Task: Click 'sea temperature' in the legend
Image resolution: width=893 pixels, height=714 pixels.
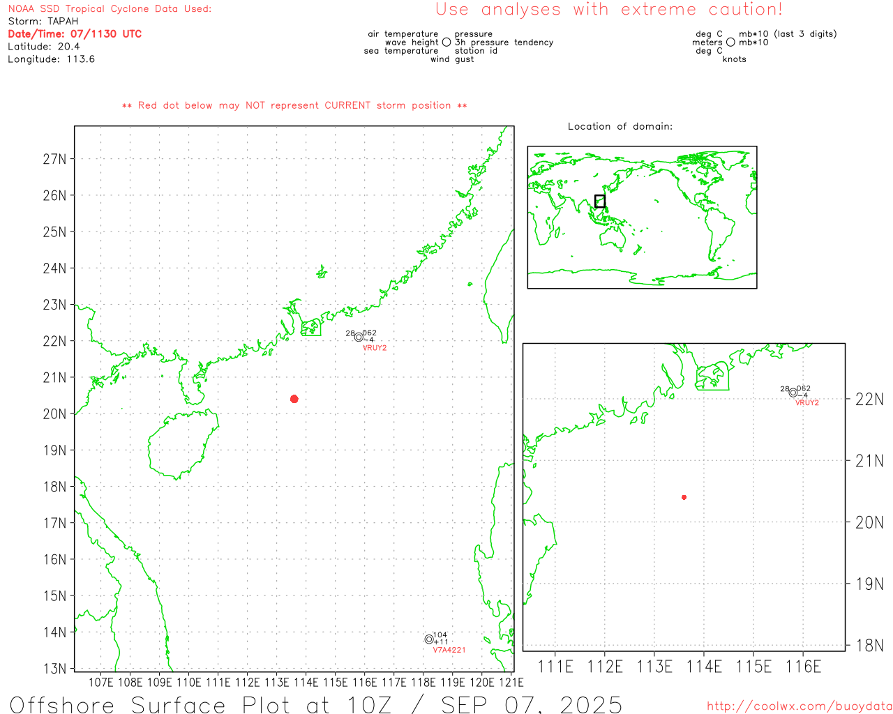Action: click(x=401, y=51)
